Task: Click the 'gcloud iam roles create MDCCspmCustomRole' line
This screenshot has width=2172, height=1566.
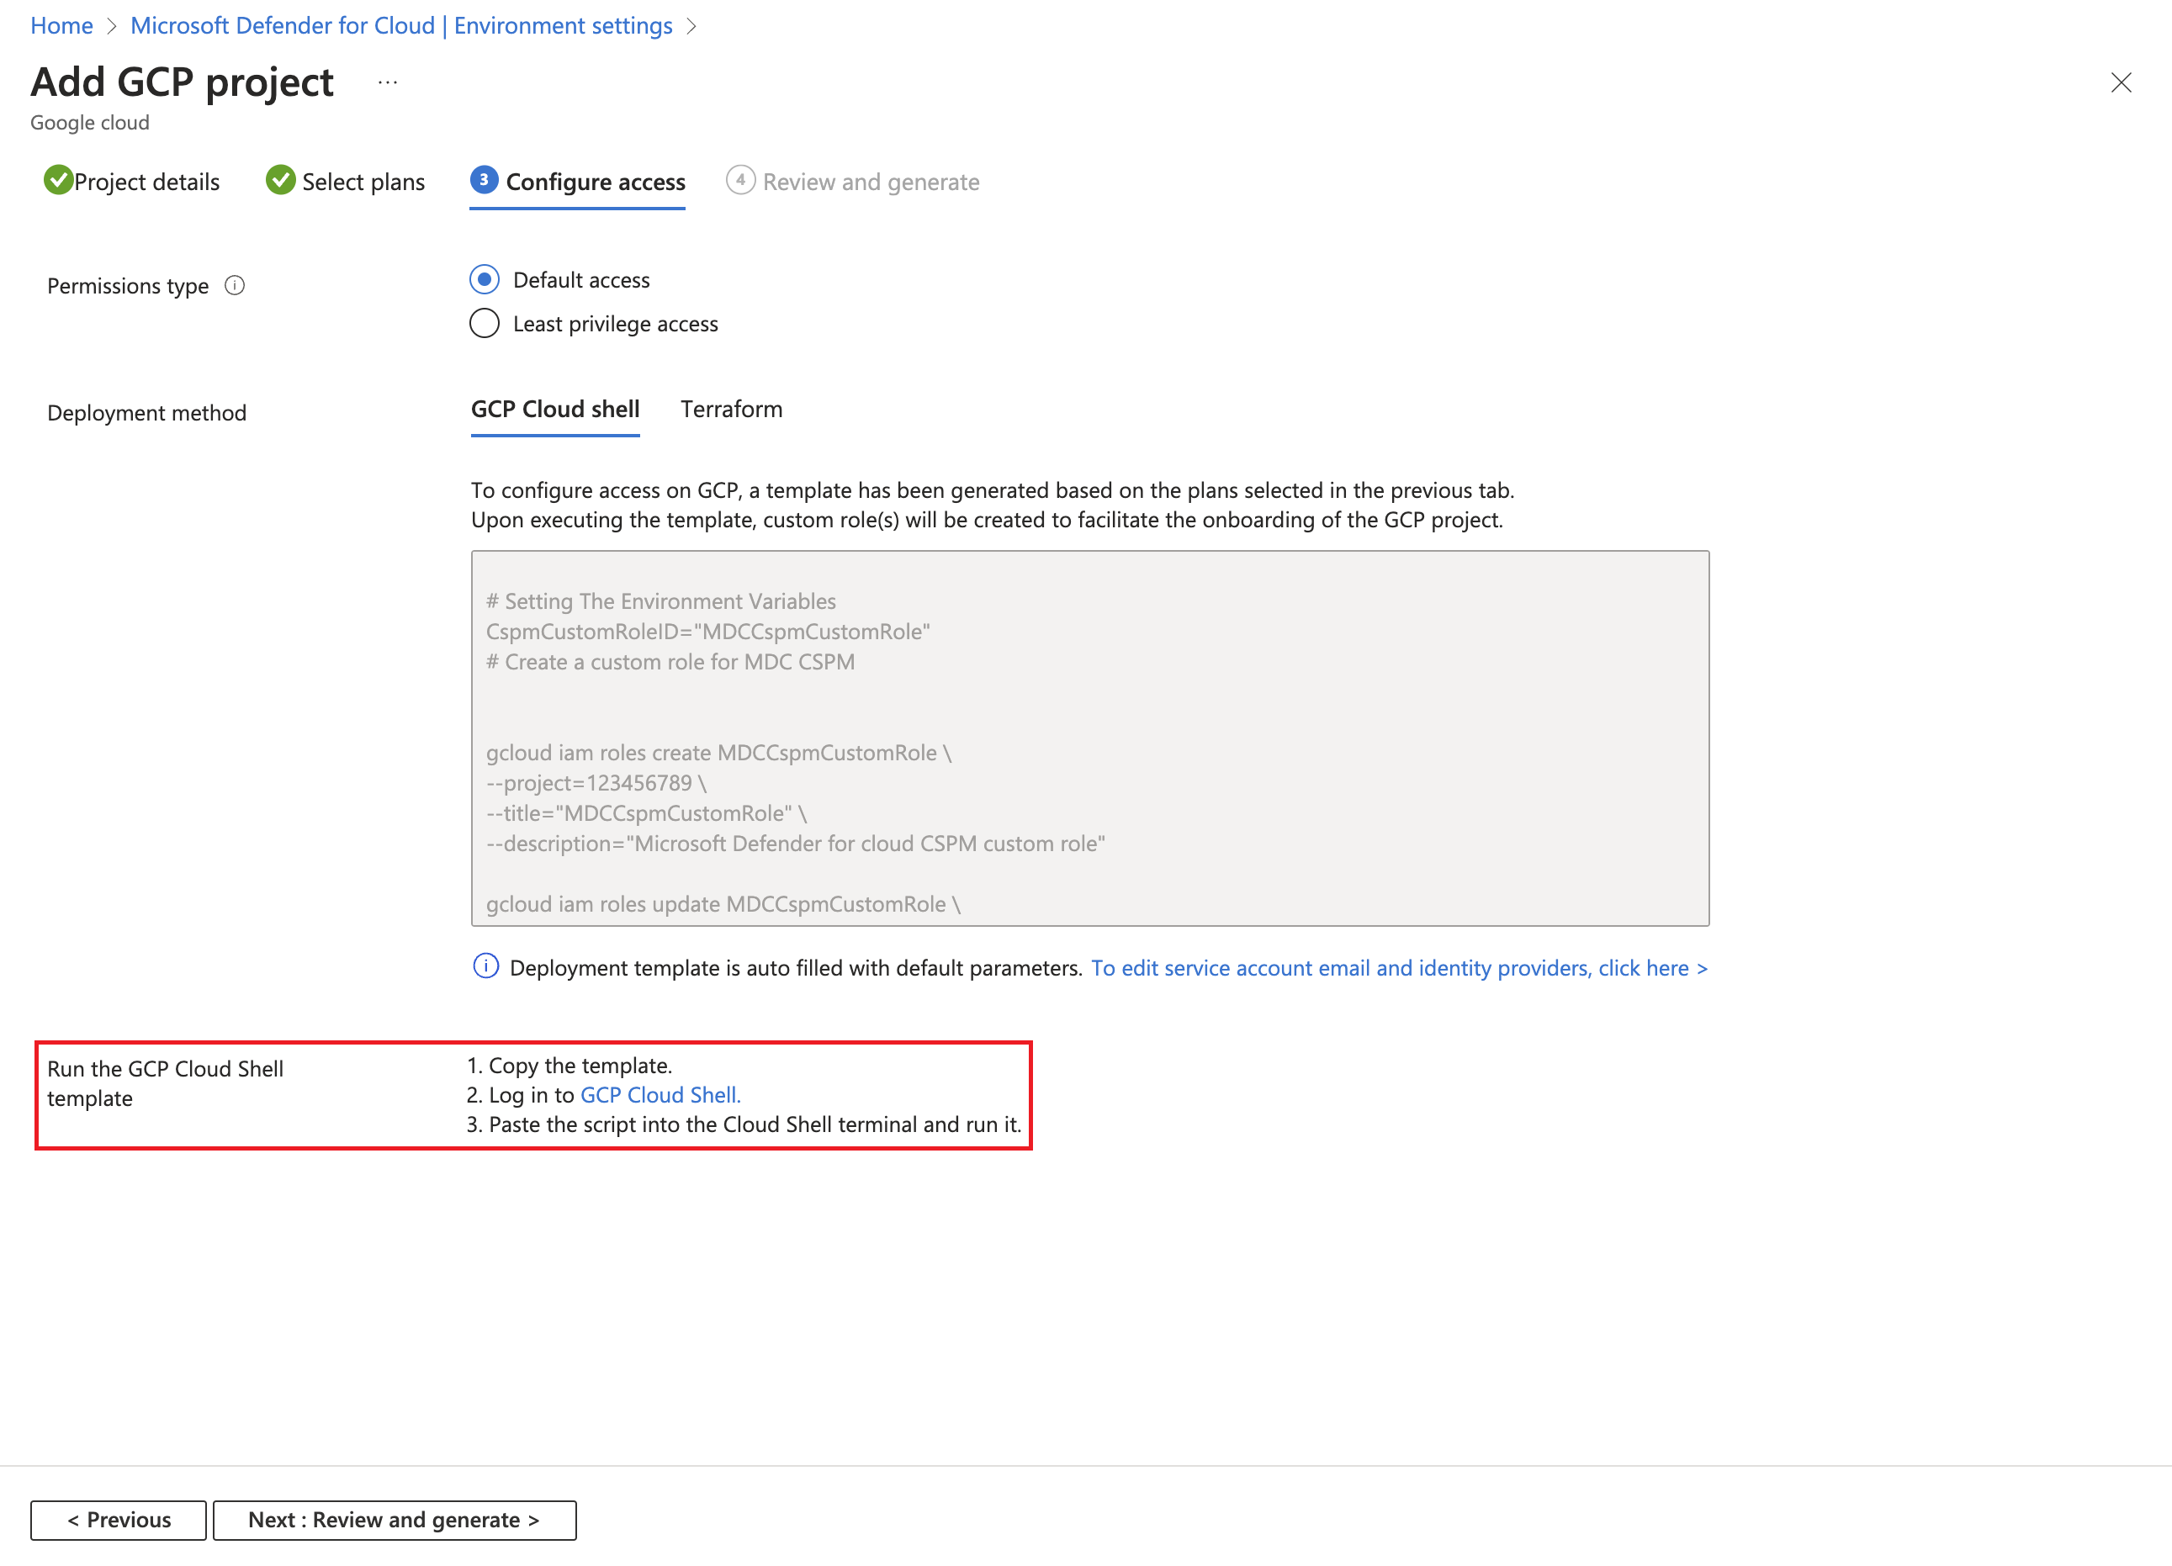Action: [x=718, y=753]
